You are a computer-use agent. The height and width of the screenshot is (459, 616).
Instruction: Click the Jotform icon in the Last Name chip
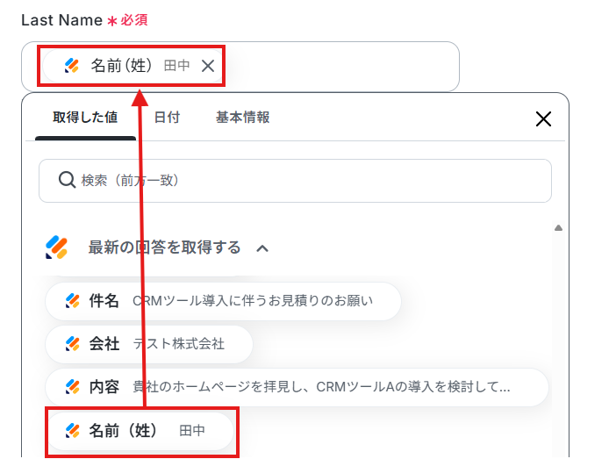coord(72,66)
